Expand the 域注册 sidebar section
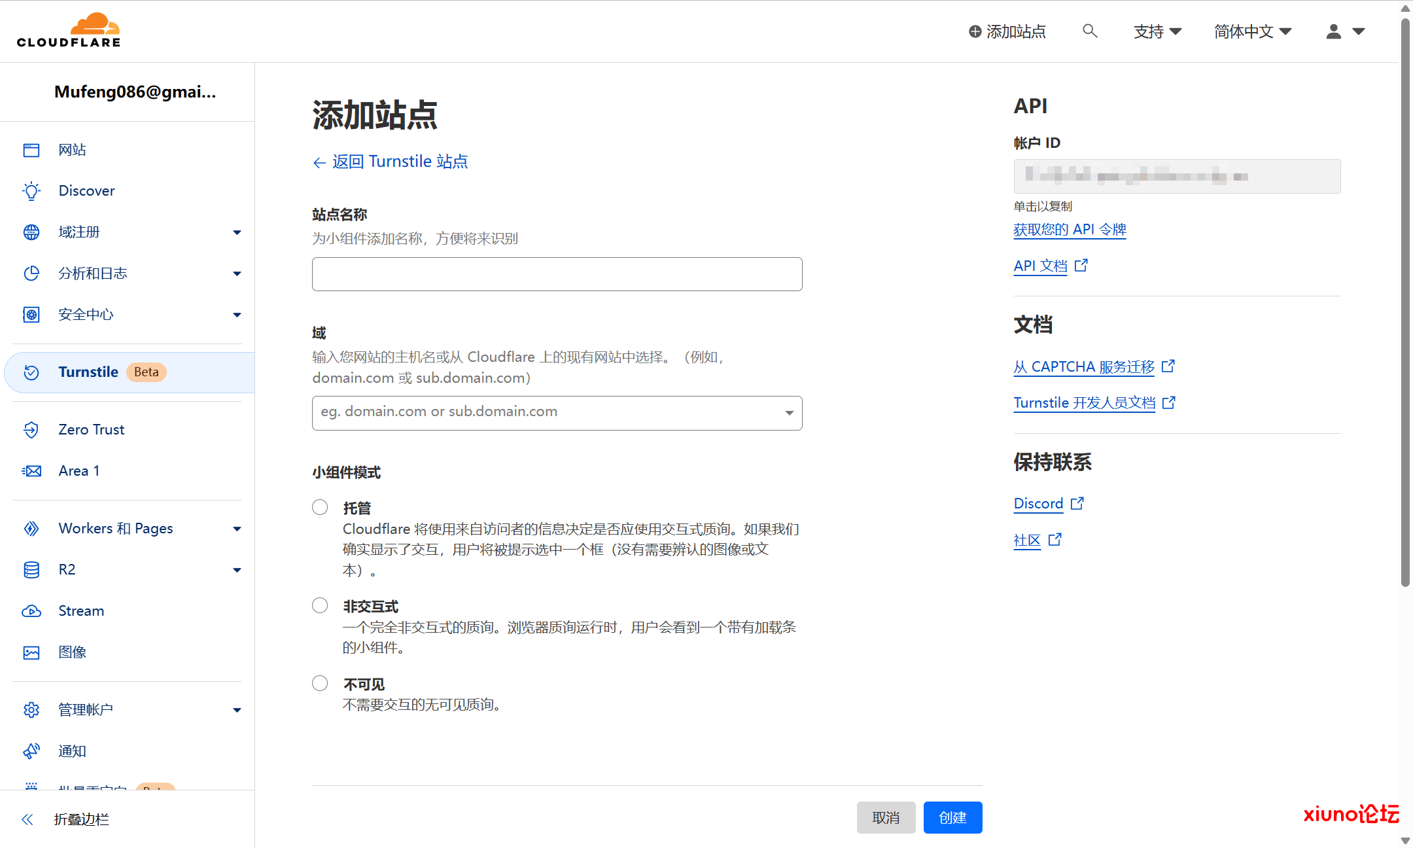Viewport: 1413px width, 848px height. click(237, 232)
